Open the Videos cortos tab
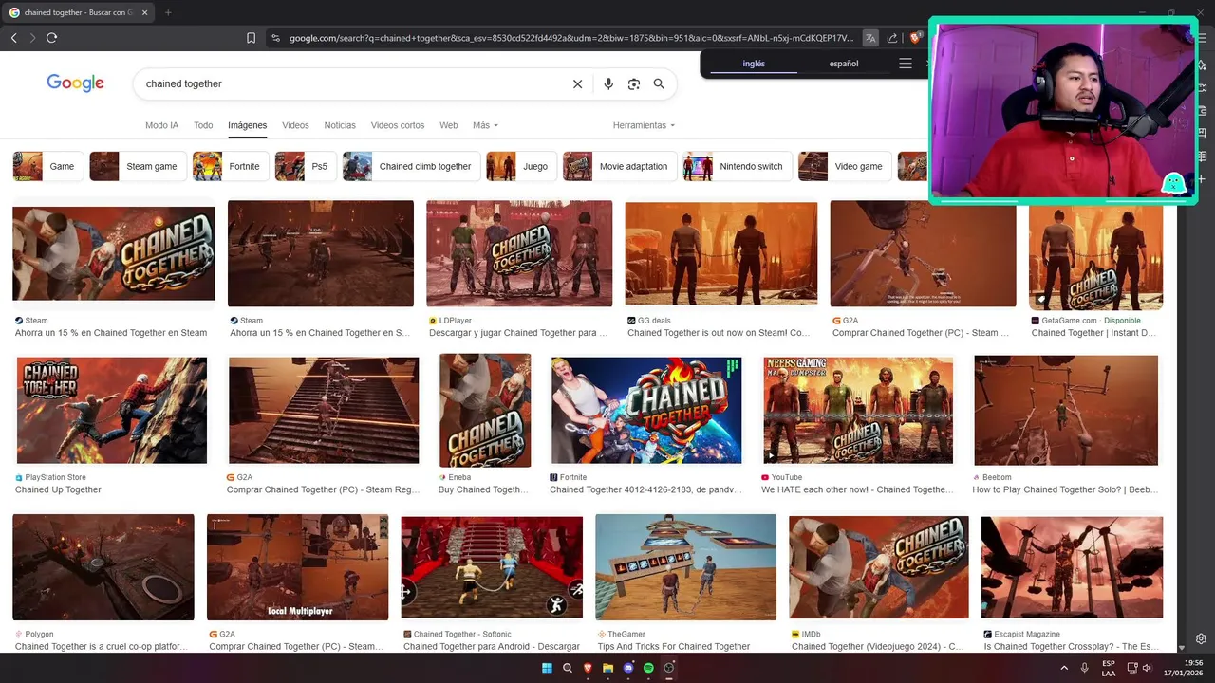The image size is (1215, 683). point(398,125)
